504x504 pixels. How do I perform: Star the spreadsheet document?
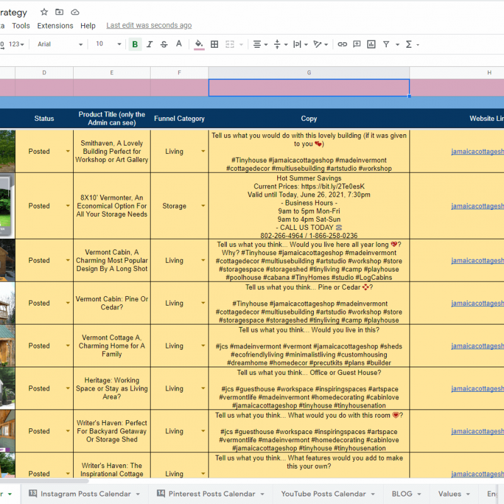44,12
